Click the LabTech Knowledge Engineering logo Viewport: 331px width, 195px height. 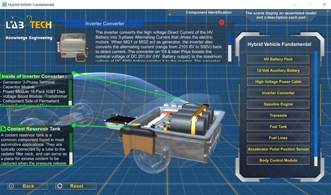pos(29,28)
